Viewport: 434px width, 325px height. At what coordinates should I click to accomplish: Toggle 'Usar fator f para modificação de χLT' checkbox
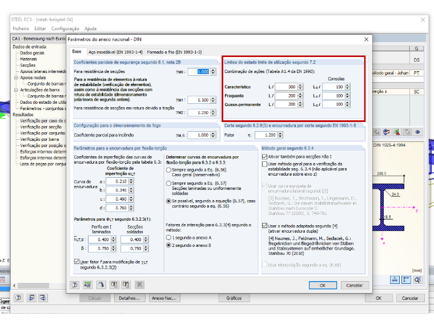(x=77, y=262)
